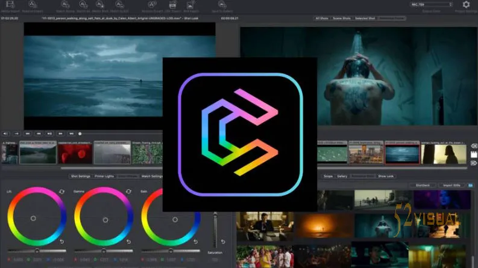
Task: Select the woman silhouette thumbnail
Action: 444,153
